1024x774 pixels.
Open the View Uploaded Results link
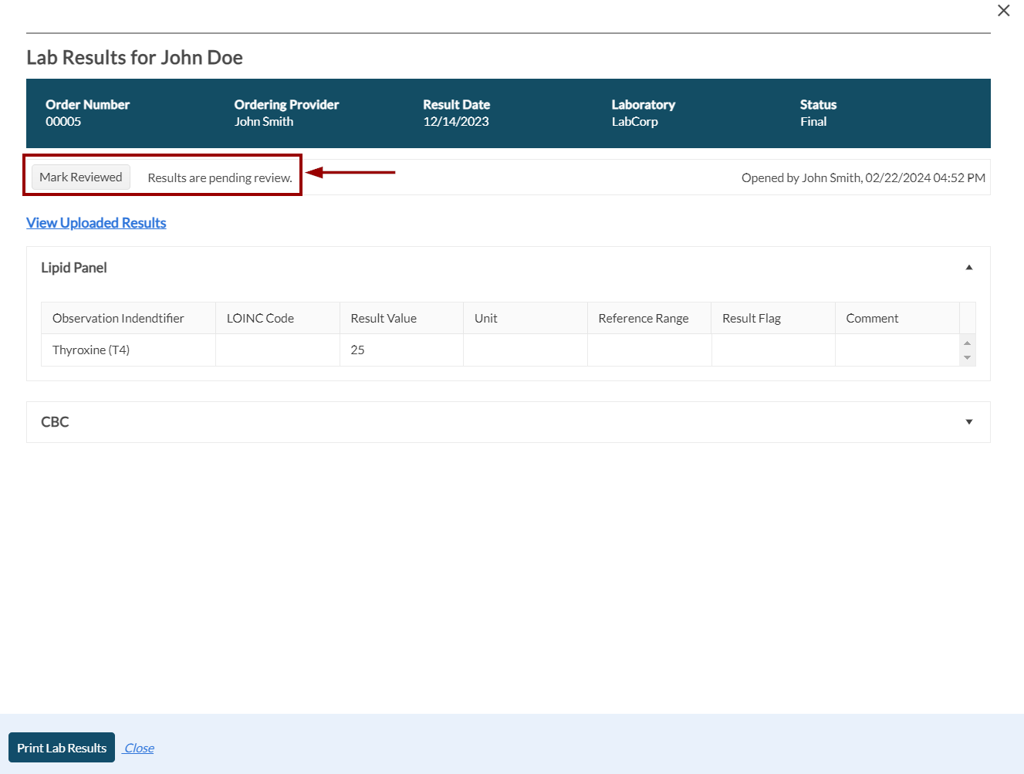[96, 223]
